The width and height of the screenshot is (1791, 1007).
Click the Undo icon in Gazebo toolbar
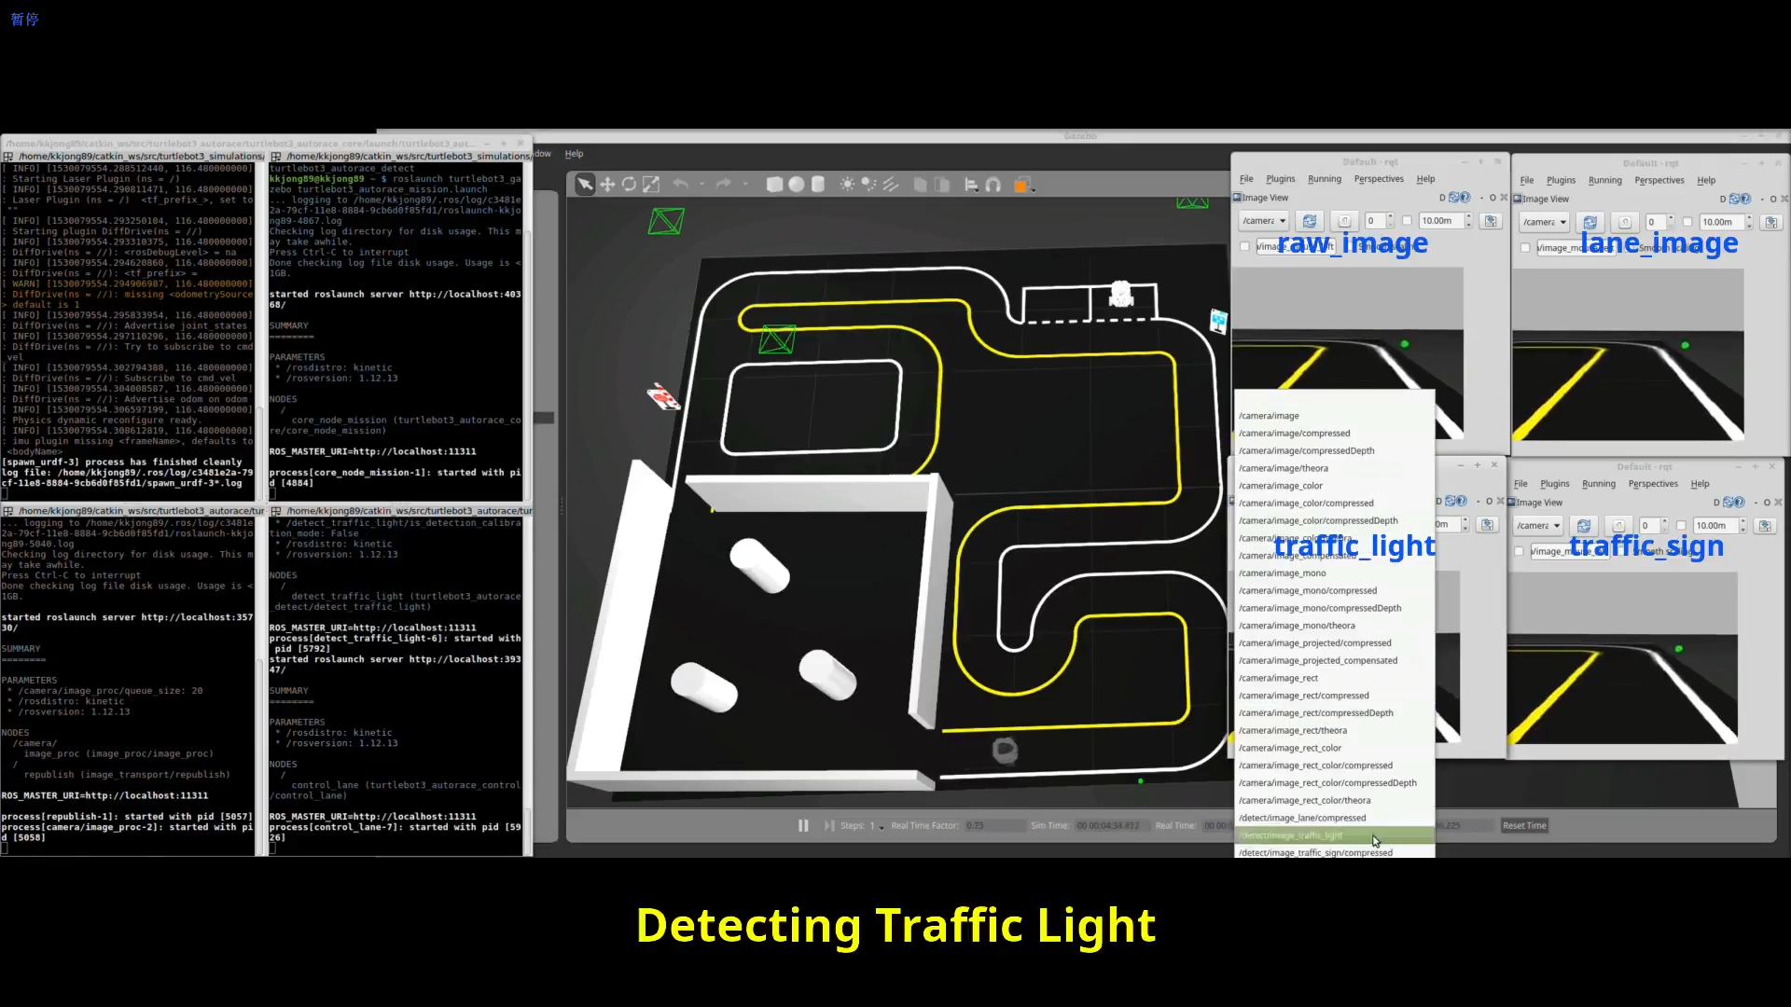pyautogui.click(x=681, y=185)
